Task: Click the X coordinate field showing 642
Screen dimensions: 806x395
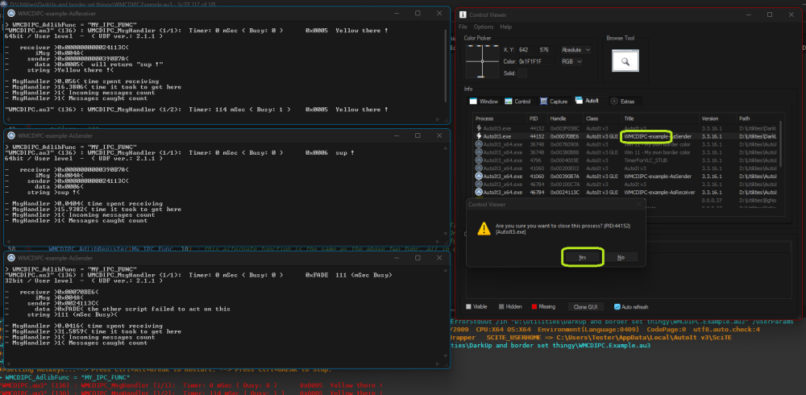Action: pos(525,50)
